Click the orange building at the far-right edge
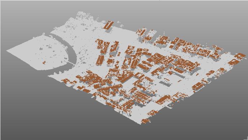Viewport: 248px width, 140px height. 241,56
